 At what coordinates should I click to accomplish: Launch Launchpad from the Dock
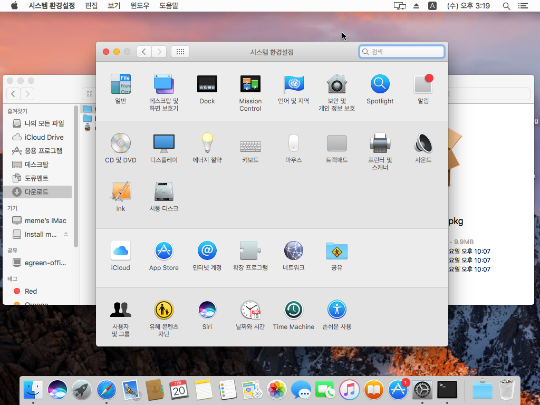(82, 390)
